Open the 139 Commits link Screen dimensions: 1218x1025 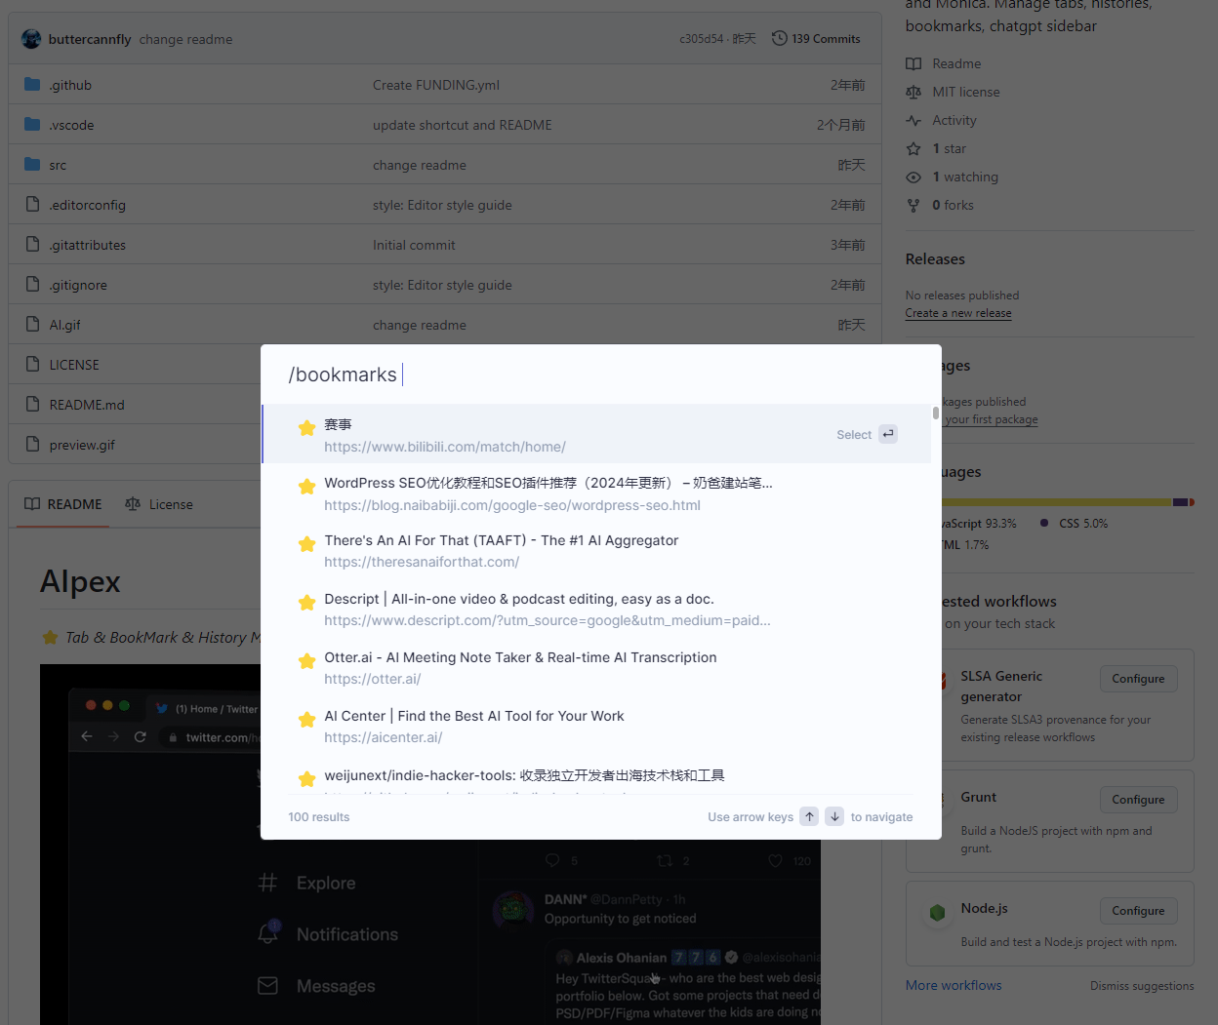click(x=816, y=39)
